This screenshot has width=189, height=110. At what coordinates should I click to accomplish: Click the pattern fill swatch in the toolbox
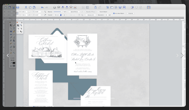coord(14,66)
